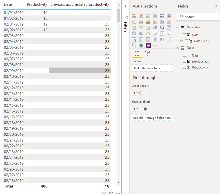Select the clustered column chart visual
220x194 pixels.
point(155,15)
